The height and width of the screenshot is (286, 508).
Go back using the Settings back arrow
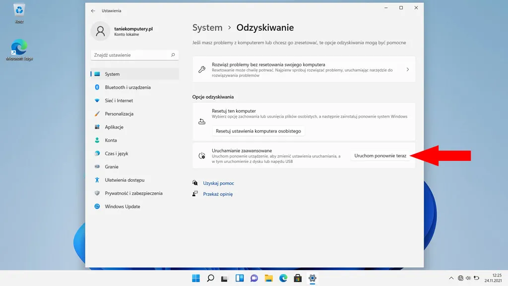pyautogui.click(x=93, y=11)
